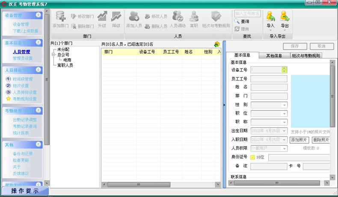This screenshot has width=338, height=197.
Task: Open 统计报表 in the sidebar
Action: point(21,133)
